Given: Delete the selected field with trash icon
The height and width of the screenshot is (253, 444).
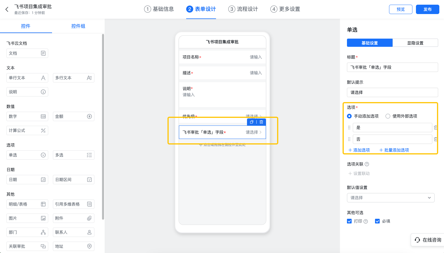Looking at the screenshot, I should [x=261, y=122].
